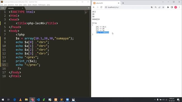Open the translate page icon
Viewport: 182px width, 102px height.
pyautogui.click(x=152, y=7)
